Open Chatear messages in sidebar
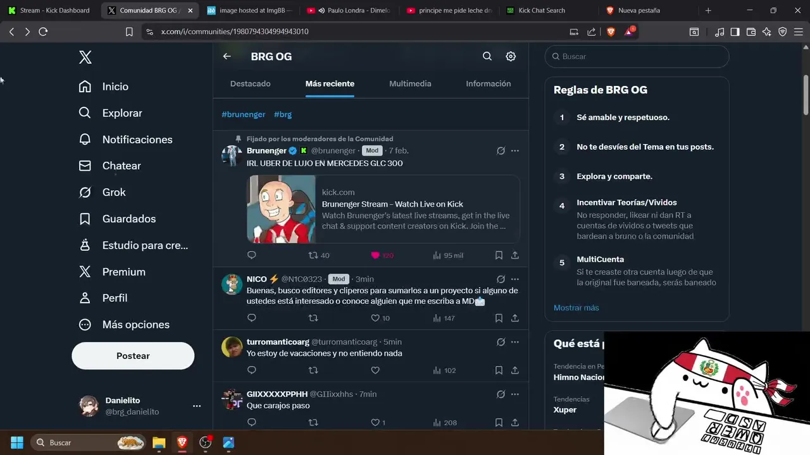This screenshot has height=455, width=810. pos(109,166)
